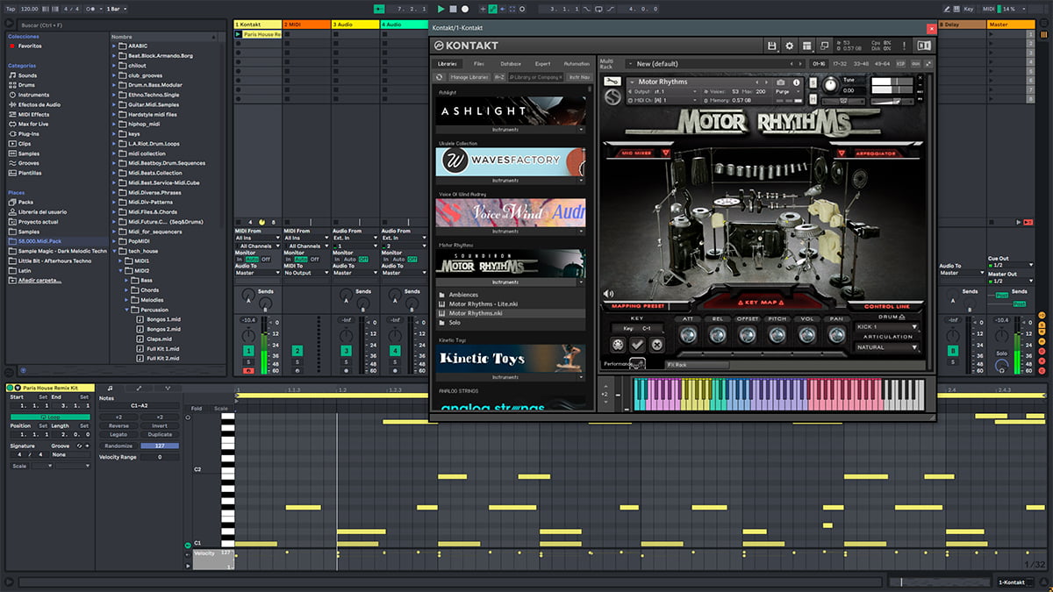The height and width of the screenshot is (592, 1053).
Task: Click the Legato button in Notes panel
Action: pos(118,434)
